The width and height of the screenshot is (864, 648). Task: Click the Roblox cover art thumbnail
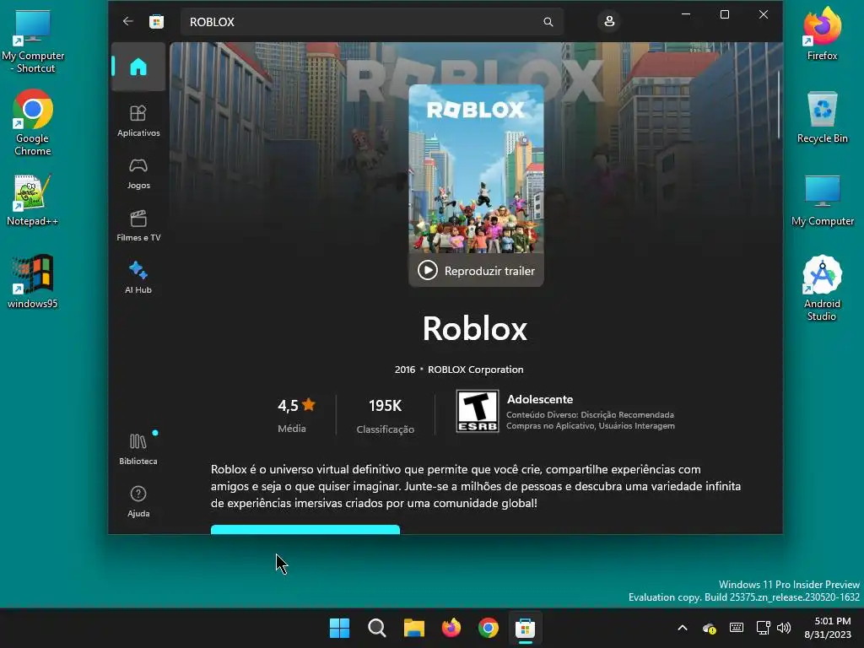pyautogui.click(x=476, y=169)
